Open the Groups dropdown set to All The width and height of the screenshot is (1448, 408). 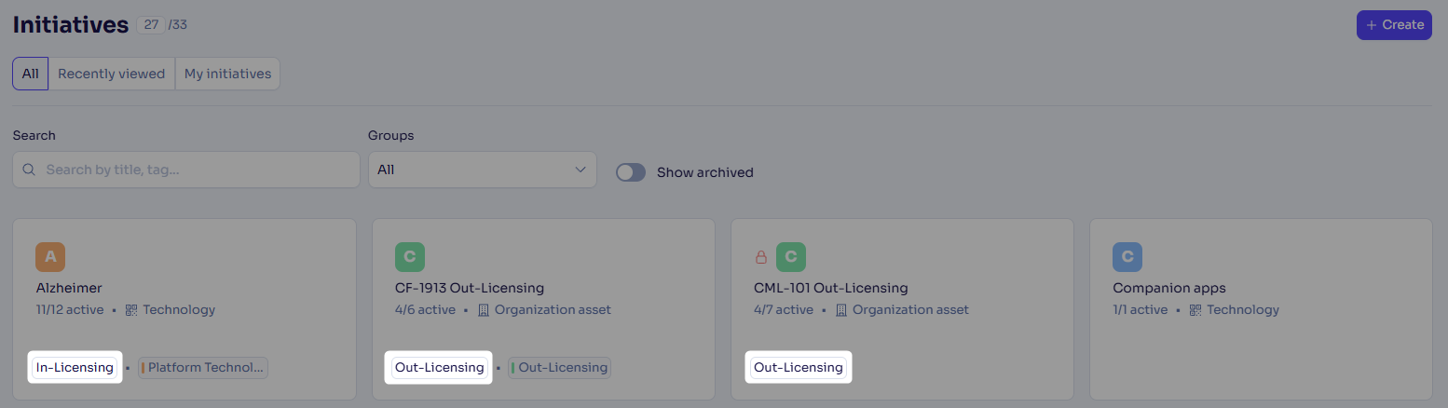(483, 170)
